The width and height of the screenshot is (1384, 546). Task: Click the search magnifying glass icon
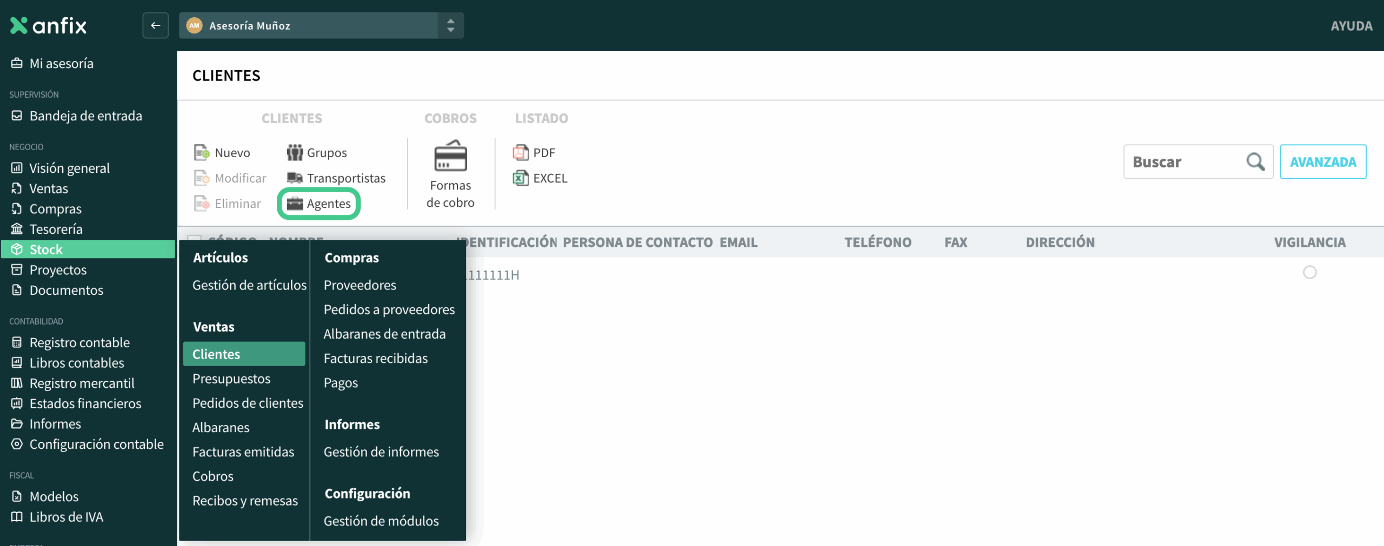pyautogui.click(x=1255, y=161)
